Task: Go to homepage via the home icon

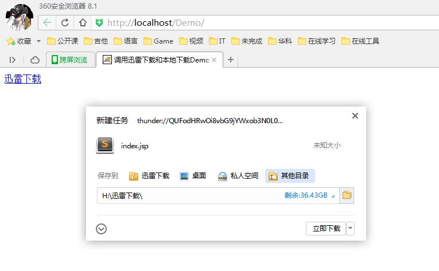Action: point(83,23)
